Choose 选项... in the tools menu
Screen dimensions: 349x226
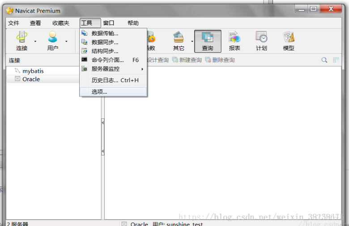(x=113, y=92)
